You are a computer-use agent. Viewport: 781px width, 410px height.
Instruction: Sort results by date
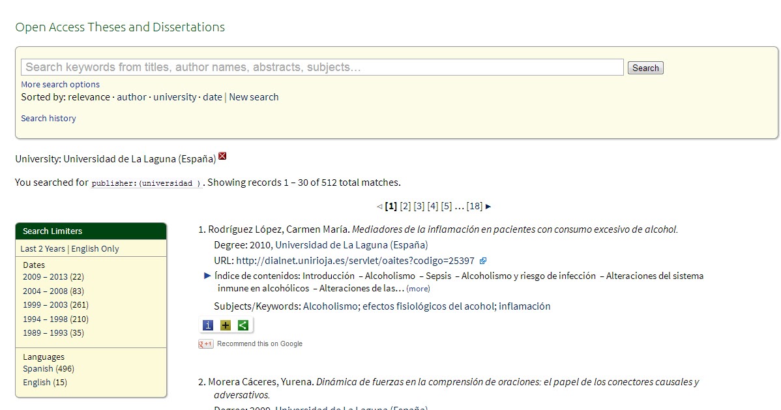tap(213, 97)
